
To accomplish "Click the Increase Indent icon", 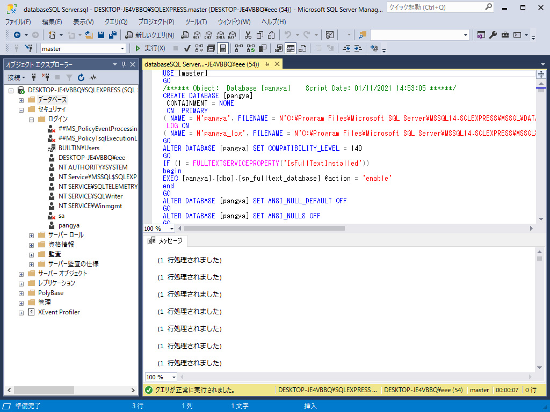I will click(358, 48).
